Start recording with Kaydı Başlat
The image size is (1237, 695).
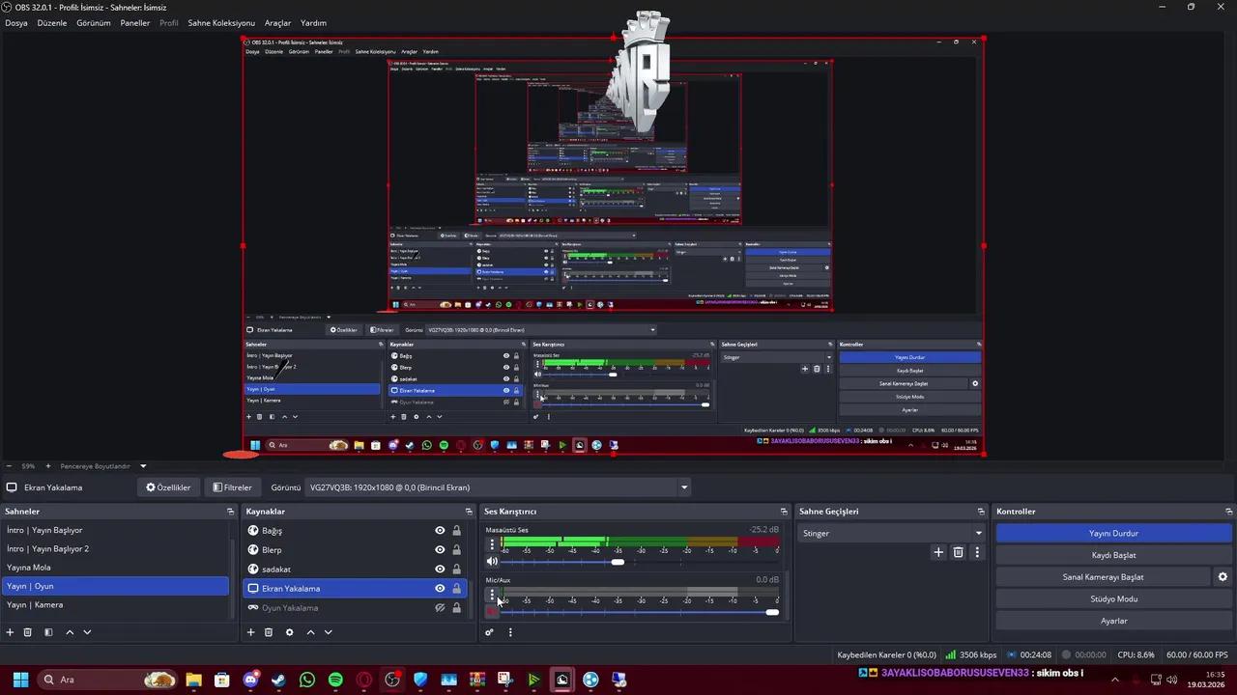tap(1113, 554)
